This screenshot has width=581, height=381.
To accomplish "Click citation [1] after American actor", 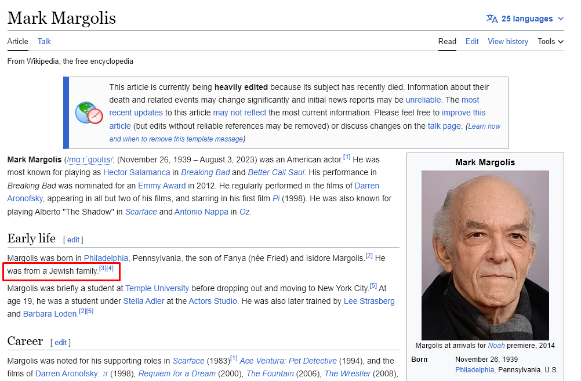I will (x=346, y=157).
